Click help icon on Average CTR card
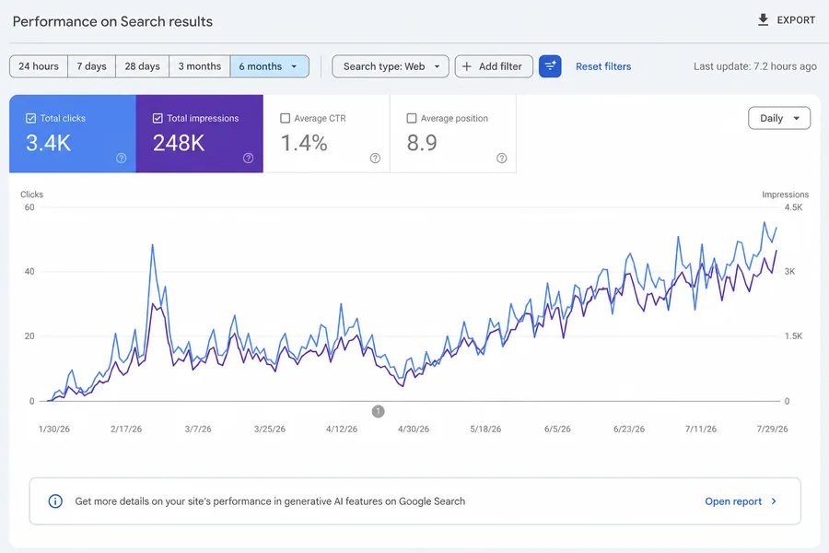Screen dimensions: 829x553 (375, 159)
